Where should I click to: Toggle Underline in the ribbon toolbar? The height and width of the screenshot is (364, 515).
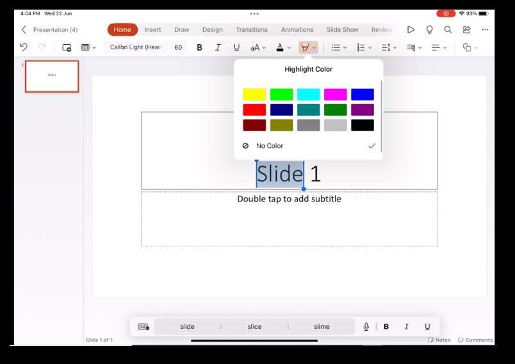pyautogui.click(x=236, y=47)
